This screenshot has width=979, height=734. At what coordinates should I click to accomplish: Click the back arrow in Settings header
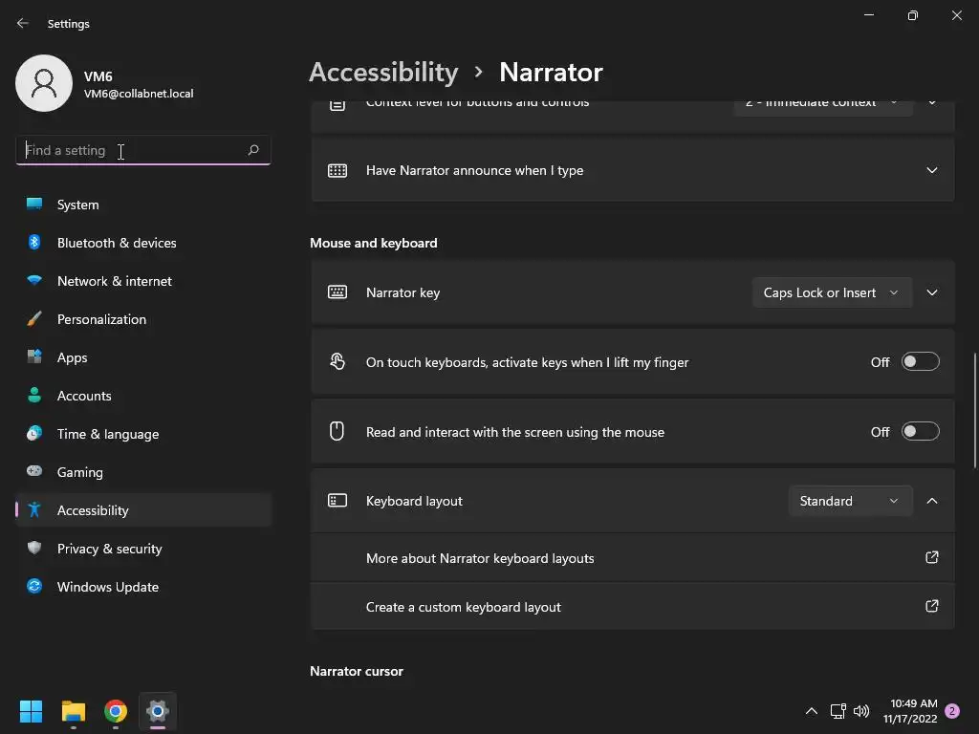(23, 24)
